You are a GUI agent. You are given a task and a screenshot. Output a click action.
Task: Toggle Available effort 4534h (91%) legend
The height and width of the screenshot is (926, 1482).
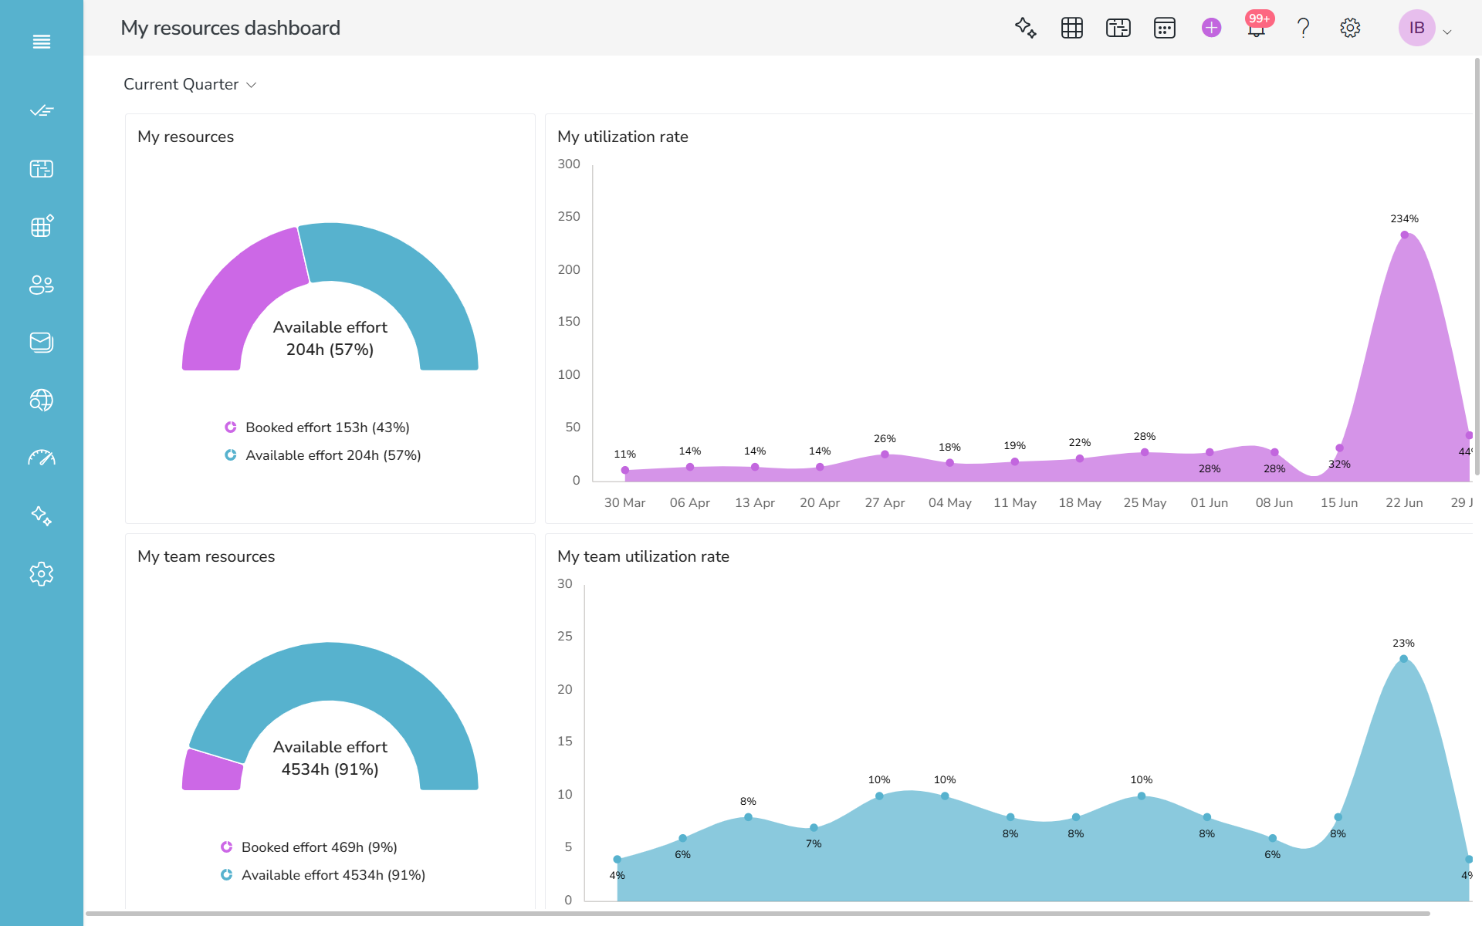click(x=323, y=875)
